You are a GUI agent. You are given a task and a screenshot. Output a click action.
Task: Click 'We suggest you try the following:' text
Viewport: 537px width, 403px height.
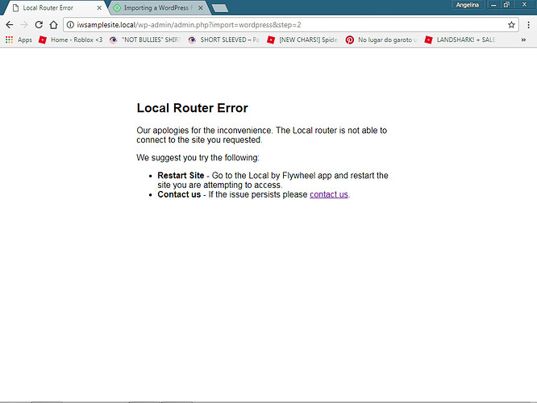coord(198,157)
